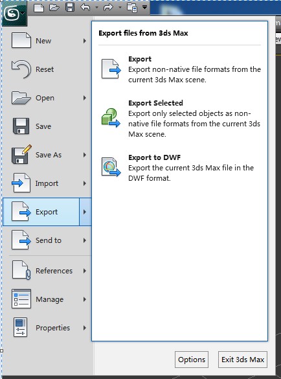The width and height of the screenshot is (281, 379).
Task: Expand the Save As submenu arrow
Action: pos(85,155)
